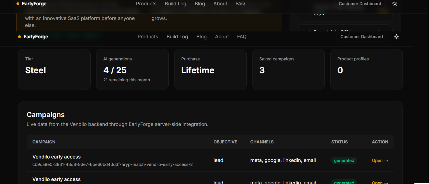Open FAQ in the header above the stats cards
Viewport: 429px width, 184px height.
(242, 37)
